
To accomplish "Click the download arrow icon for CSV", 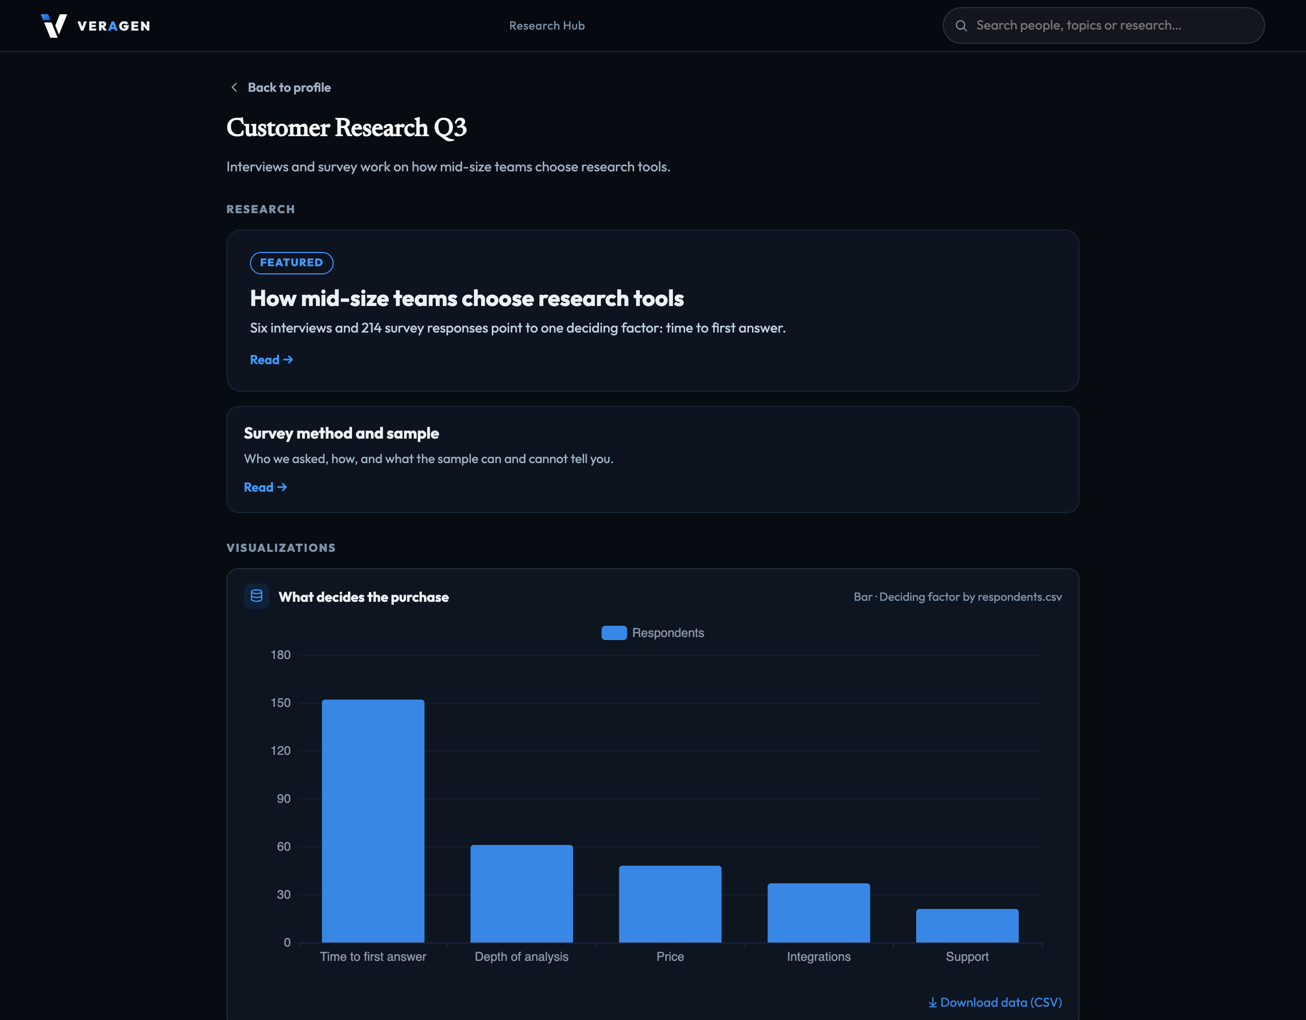I will point(932,1003).
